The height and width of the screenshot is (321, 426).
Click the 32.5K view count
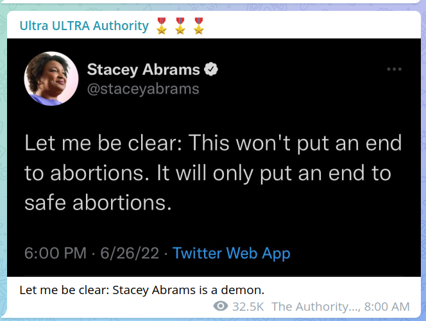click(248, 306)
